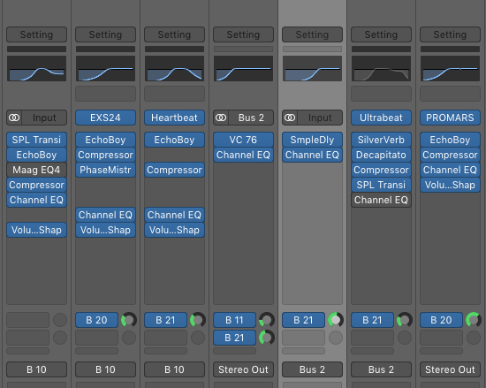The height and width of the screenshot is (388, 486).
Task: Open the Setting menu on the highlighted SmpleDly strip
Action: pyautogui.click(x=312, y=34)
